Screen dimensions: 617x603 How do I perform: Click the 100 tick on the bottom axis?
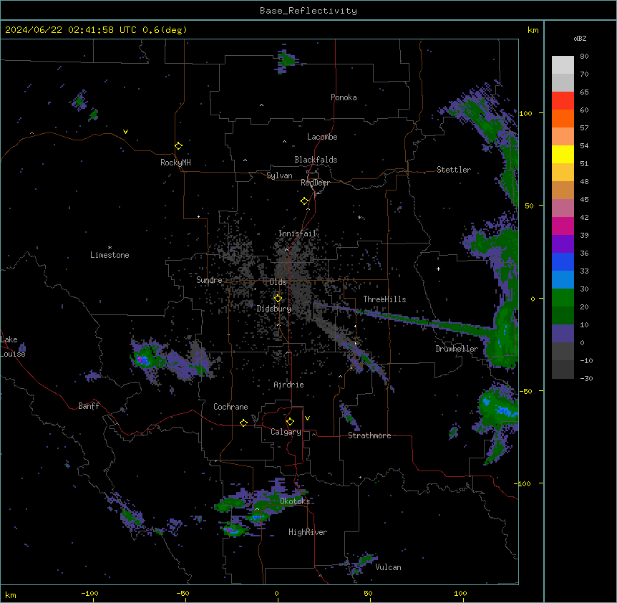click(x=460, y=593)
